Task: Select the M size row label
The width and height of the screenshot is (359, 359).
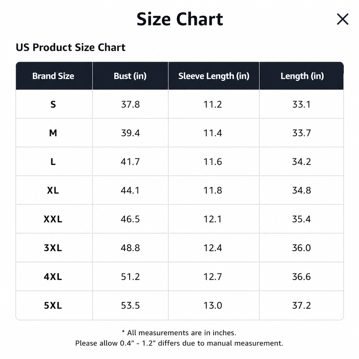Action: tap(53, 133)
